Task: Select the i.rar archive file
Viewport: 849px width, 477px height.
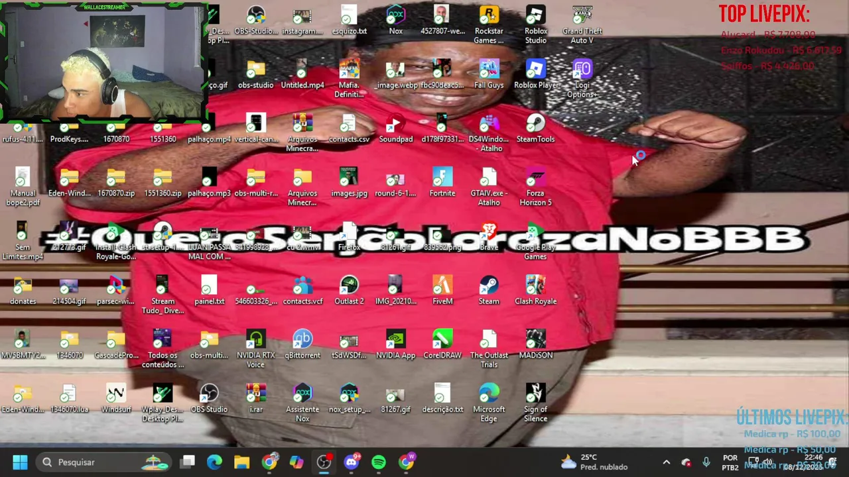Action: (x=256, y=399)
